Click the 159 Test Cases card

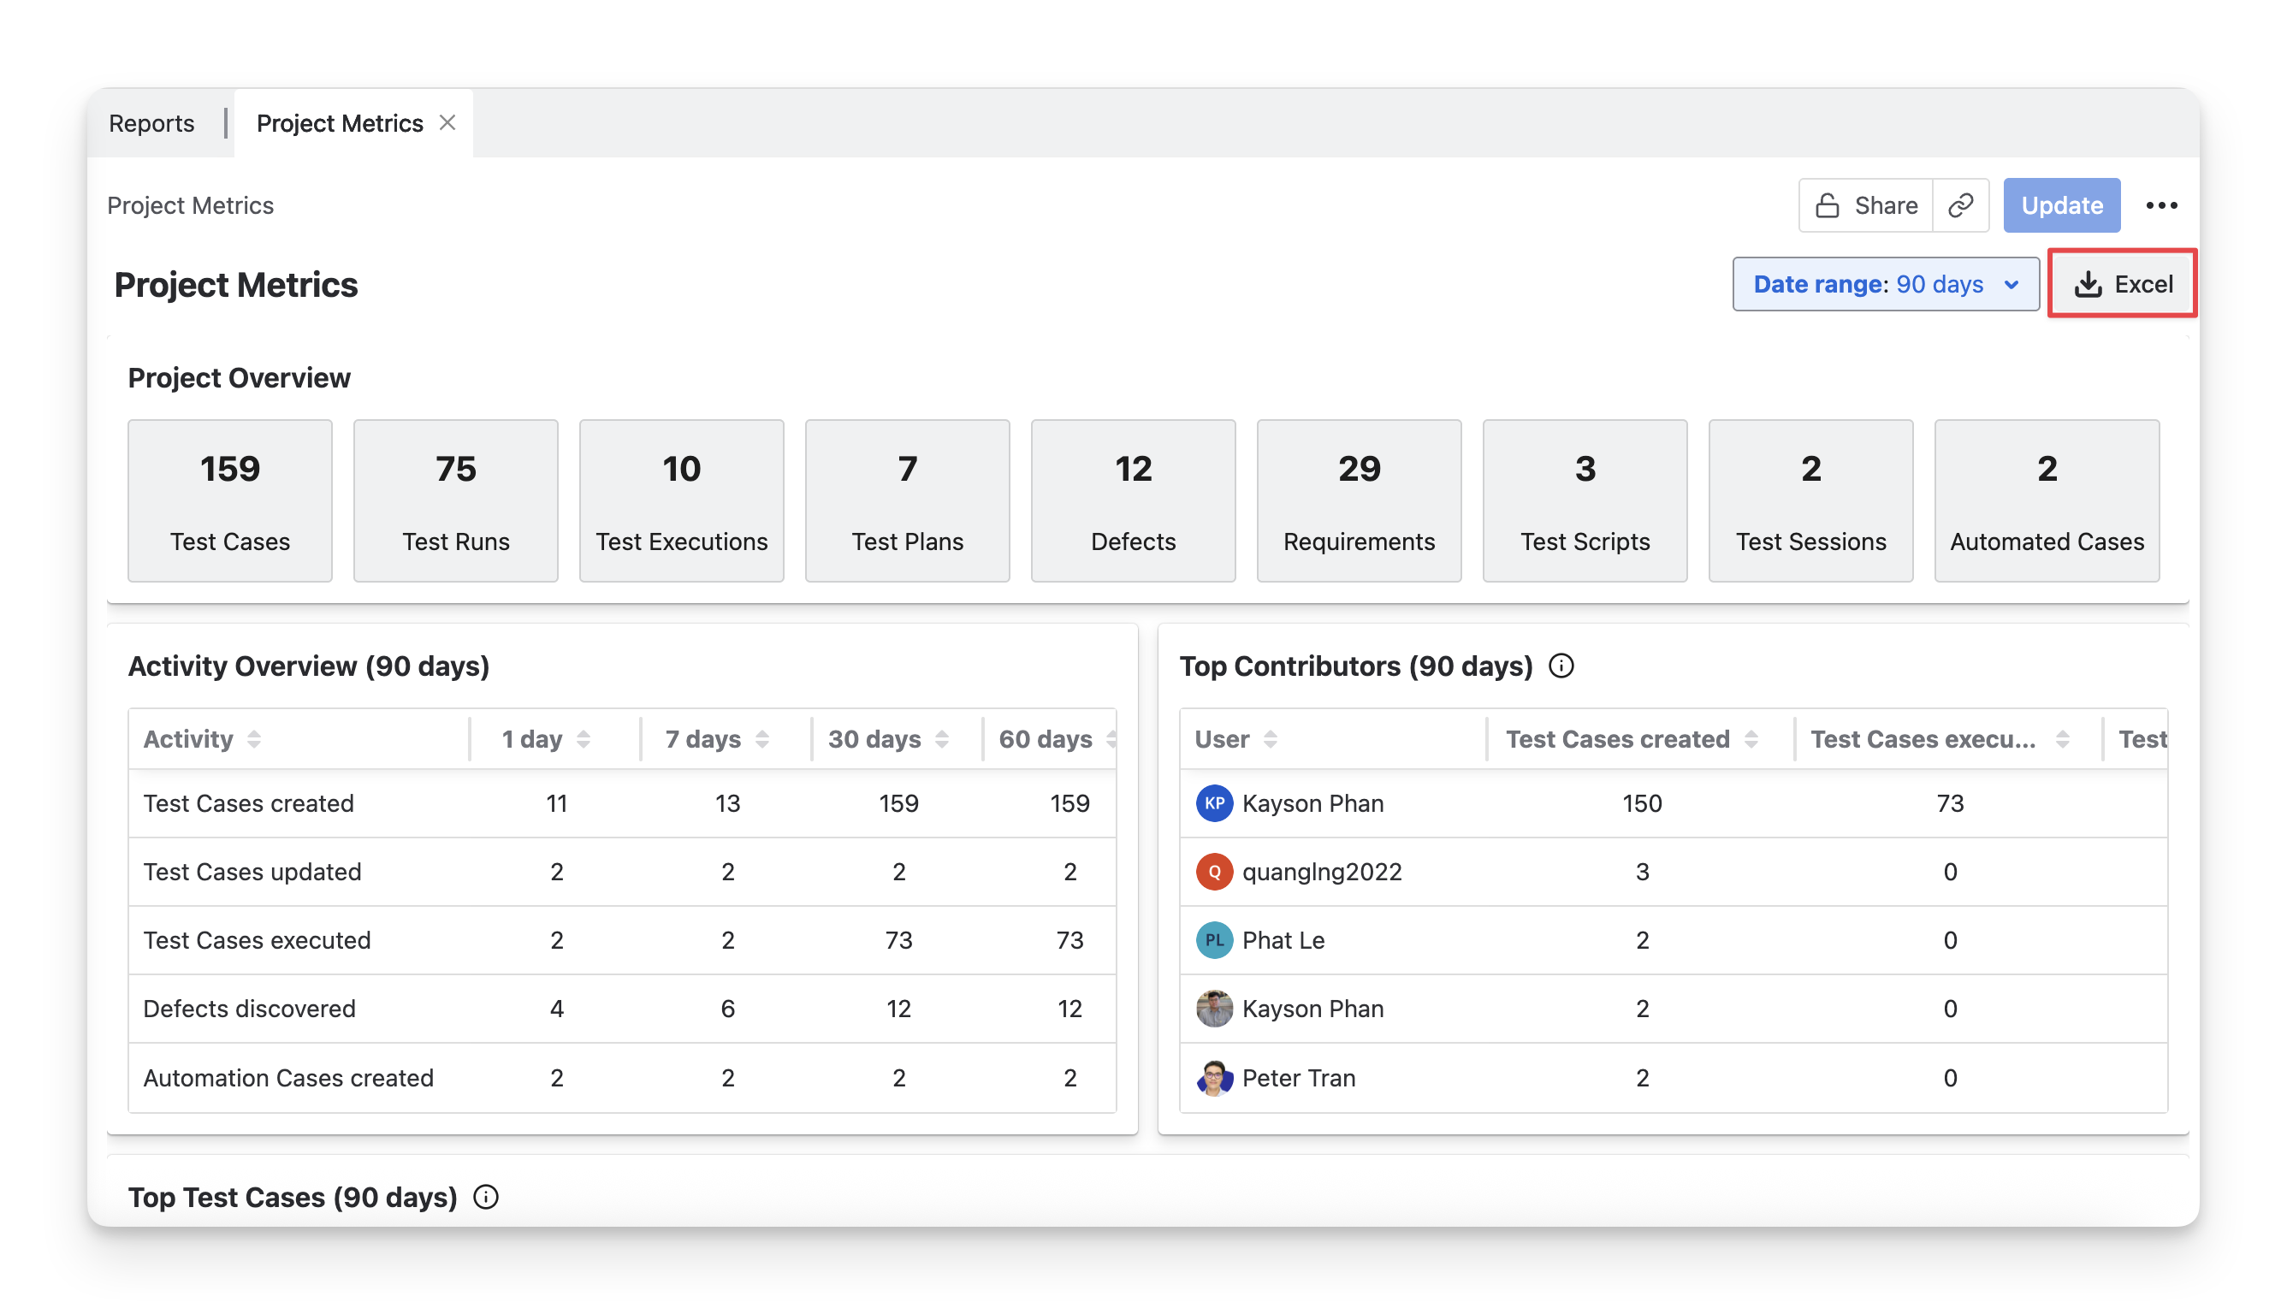click(x=230, y=500)
